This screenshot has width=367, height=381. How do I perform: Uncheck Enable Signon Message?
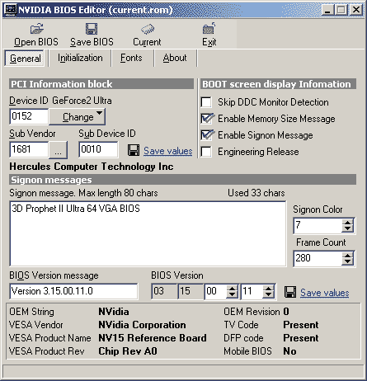(206, 135)
